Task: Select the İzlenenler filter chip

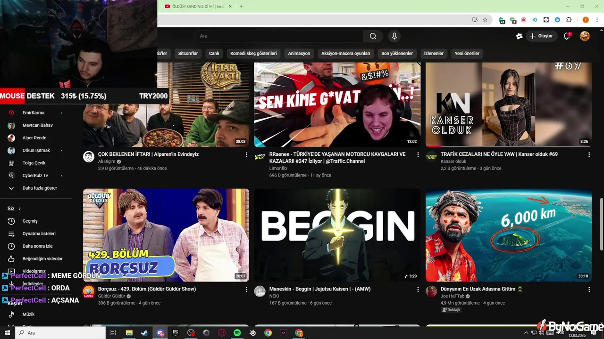Action: click(x=434, y=53)
